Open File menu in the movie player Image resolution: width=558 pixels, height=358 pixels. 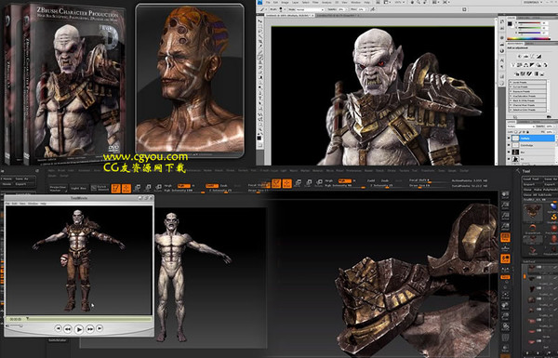pos(7,204)
